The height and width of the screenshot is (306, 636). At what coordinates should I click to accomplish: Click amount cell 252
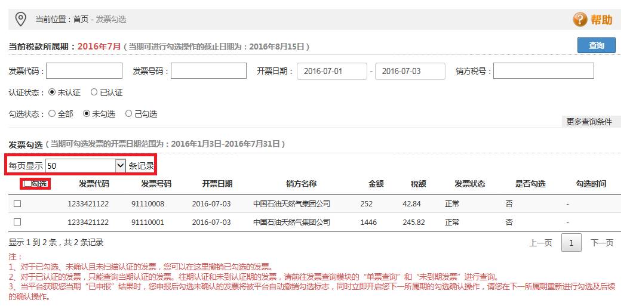pyautogui.click(x=366, y=204)
